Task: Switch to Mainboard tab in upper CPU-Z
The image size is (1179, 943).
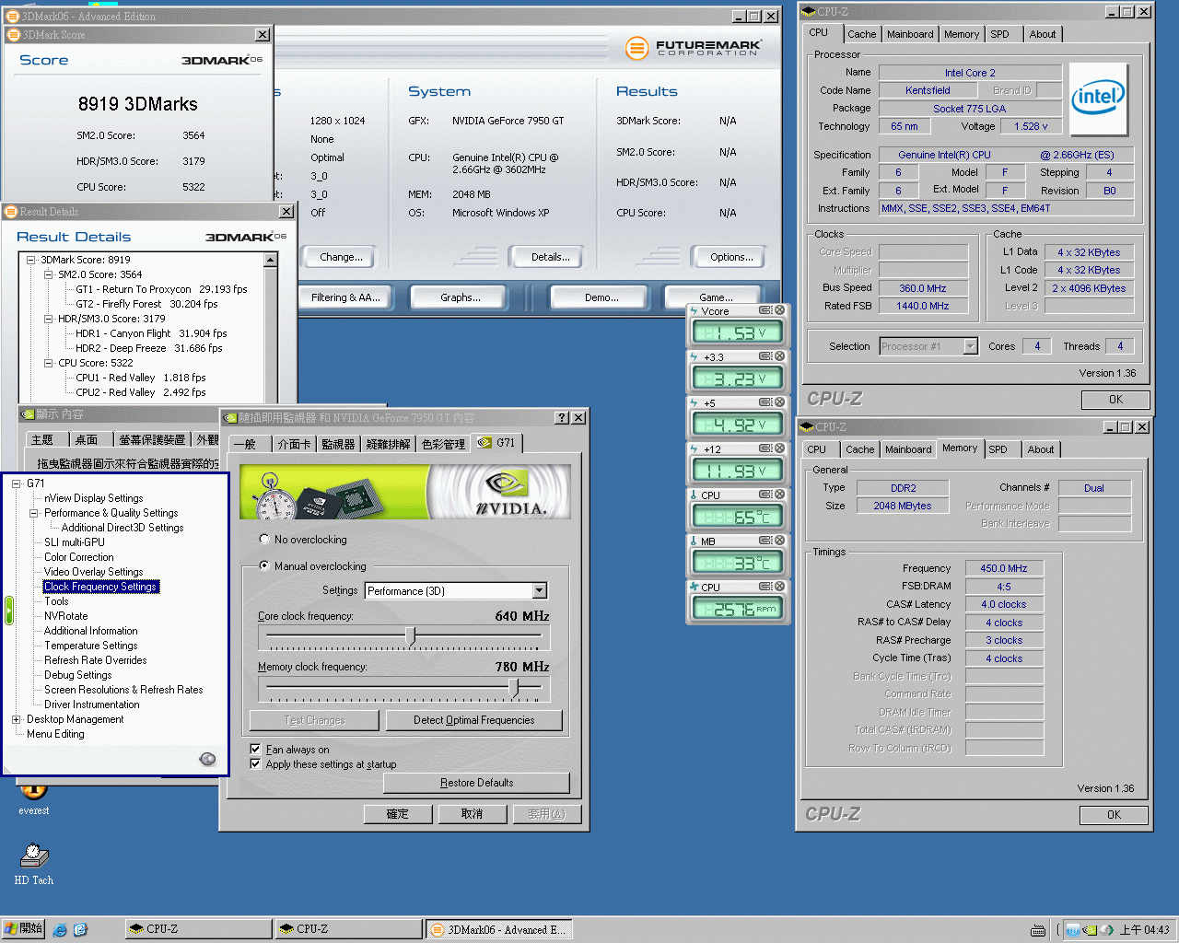Action: tap(910, 34)
